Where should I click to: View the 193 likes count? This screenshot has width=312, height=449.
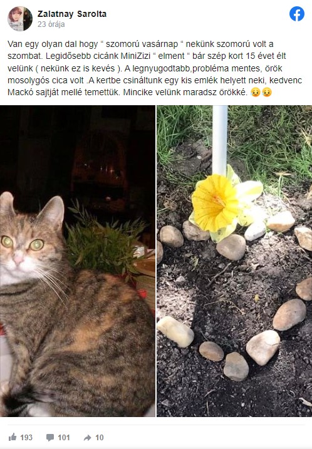pyautogui.click(x=26, y=438)
